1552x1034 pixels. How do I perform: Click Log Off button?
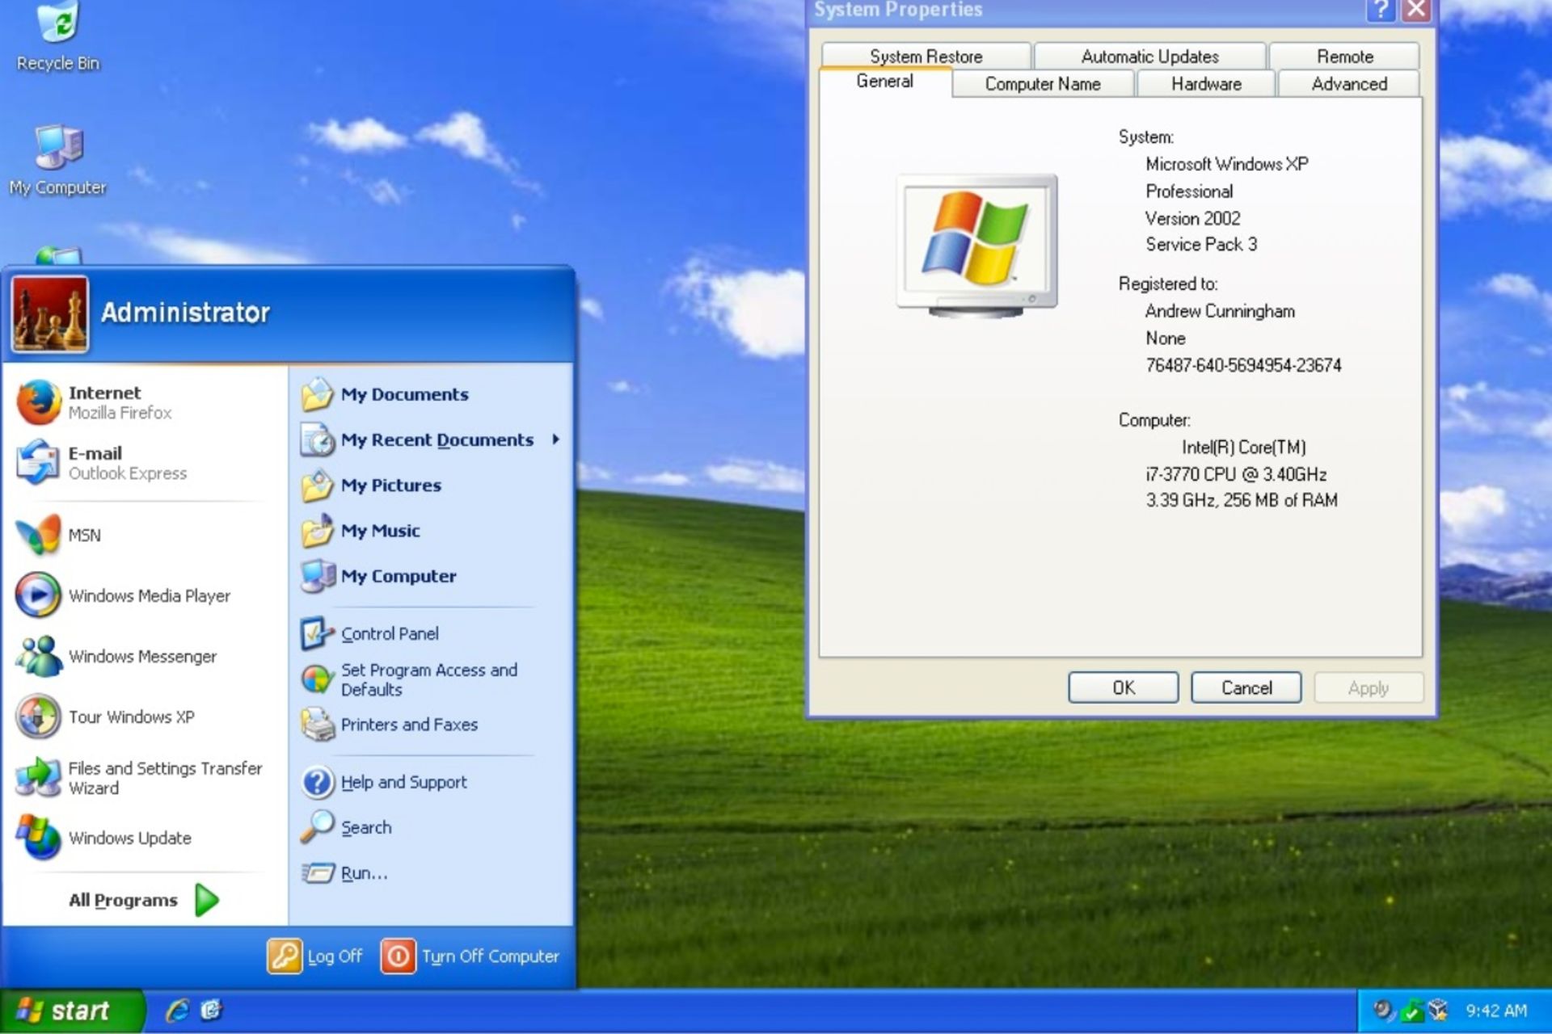click(315, 956)
